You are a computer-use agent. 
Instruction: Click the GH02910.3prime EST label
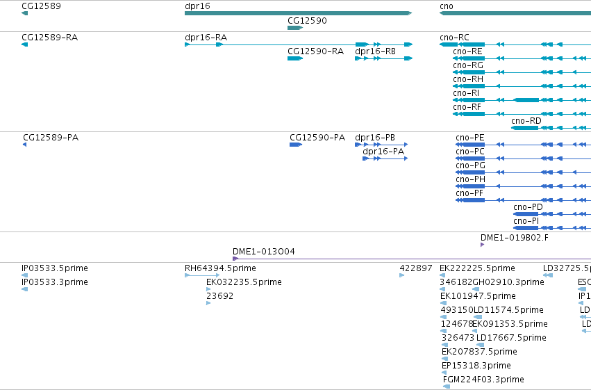tap(508, 282)
